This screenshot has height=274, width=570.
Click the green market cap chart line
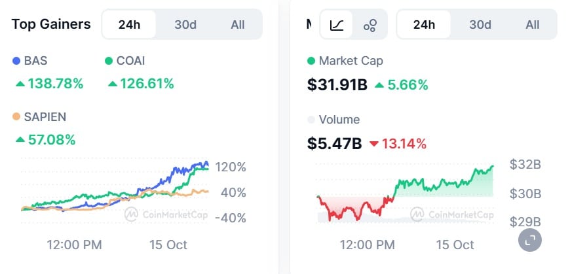(x=446, y=182)
